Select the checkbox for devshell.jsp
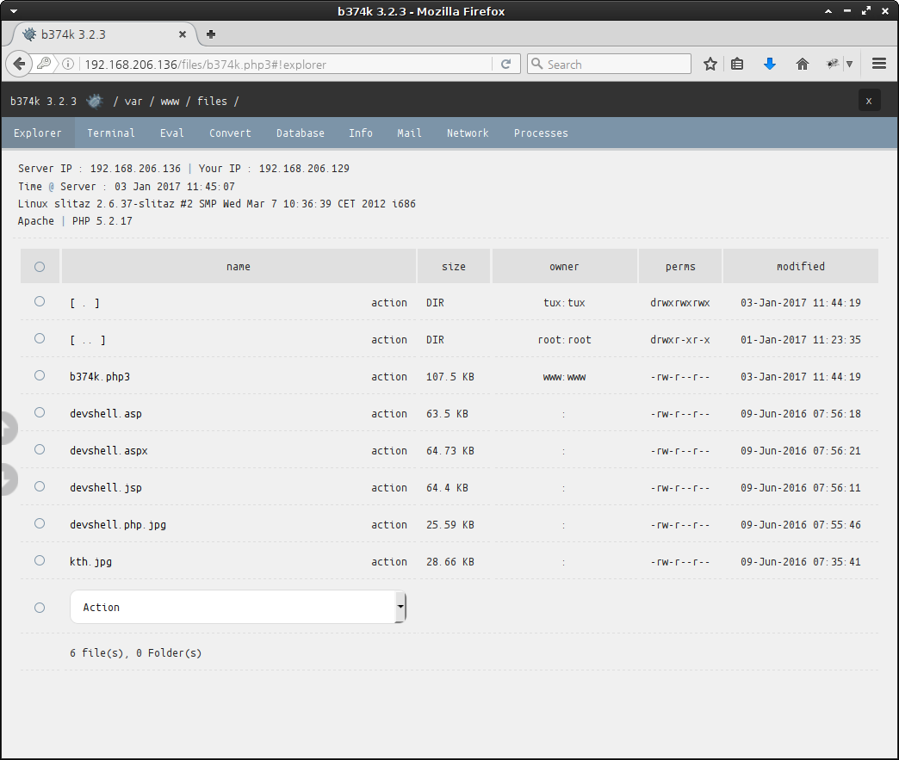The height and width of the screenshot is (760, 899). (x=40, y=486)
